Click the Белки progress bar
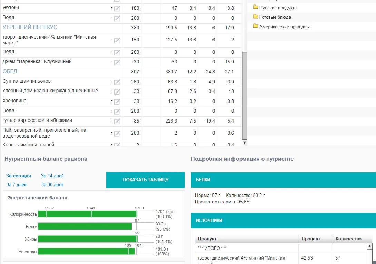Image resolution: width=376 pixels, height=264 pixels. click(96, 226)
